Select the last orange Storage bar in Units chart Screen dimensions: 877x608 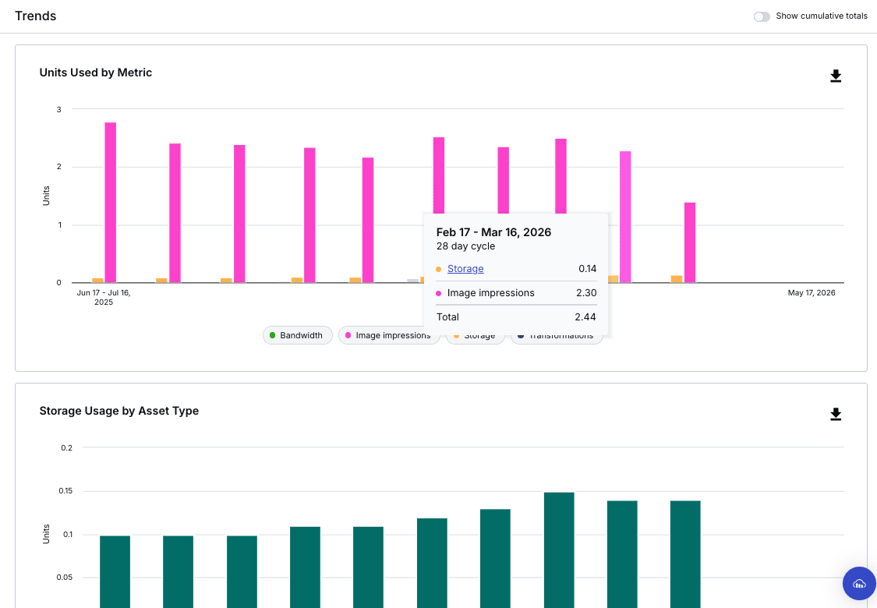[677, 279]
